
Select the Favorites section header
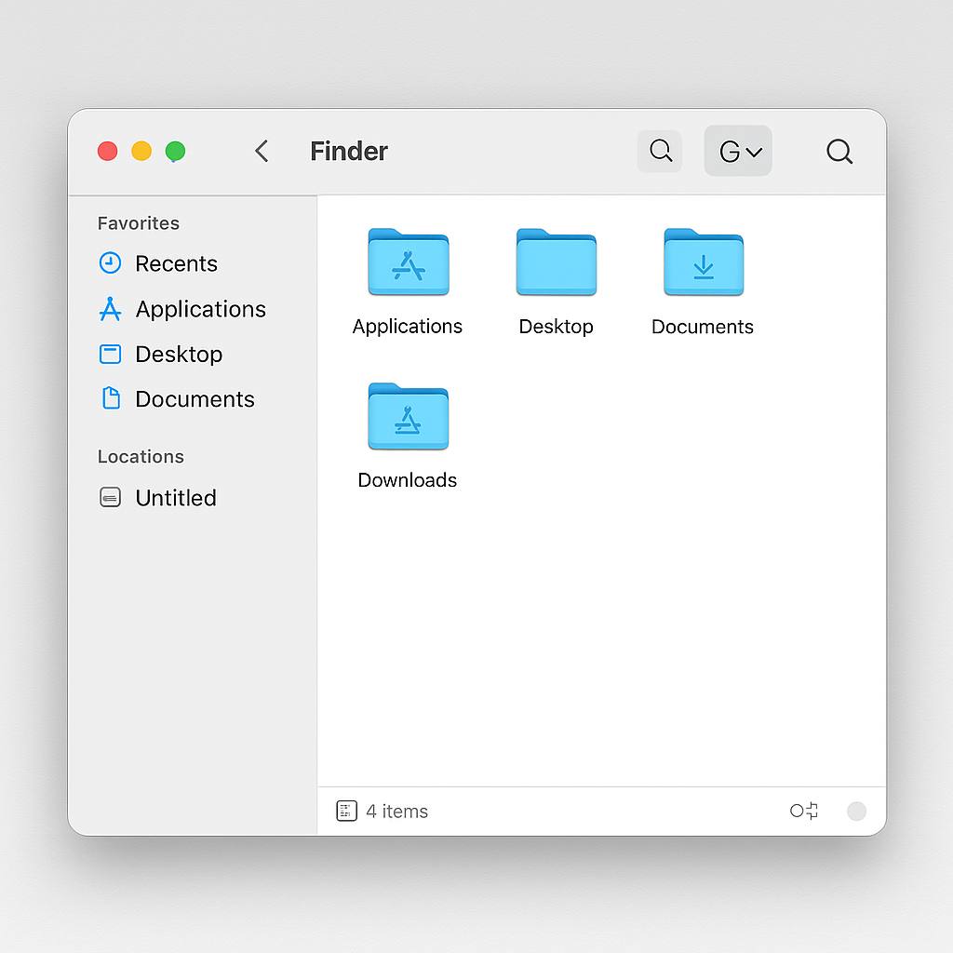click(x=138, y=223)
